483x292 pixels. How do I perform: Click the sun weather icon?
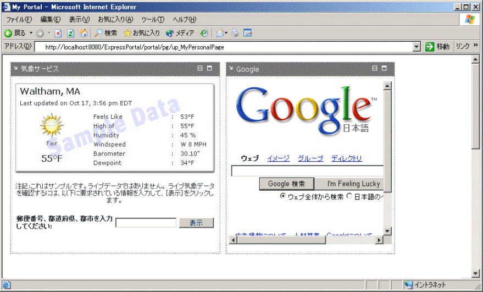tap(52, 125)
